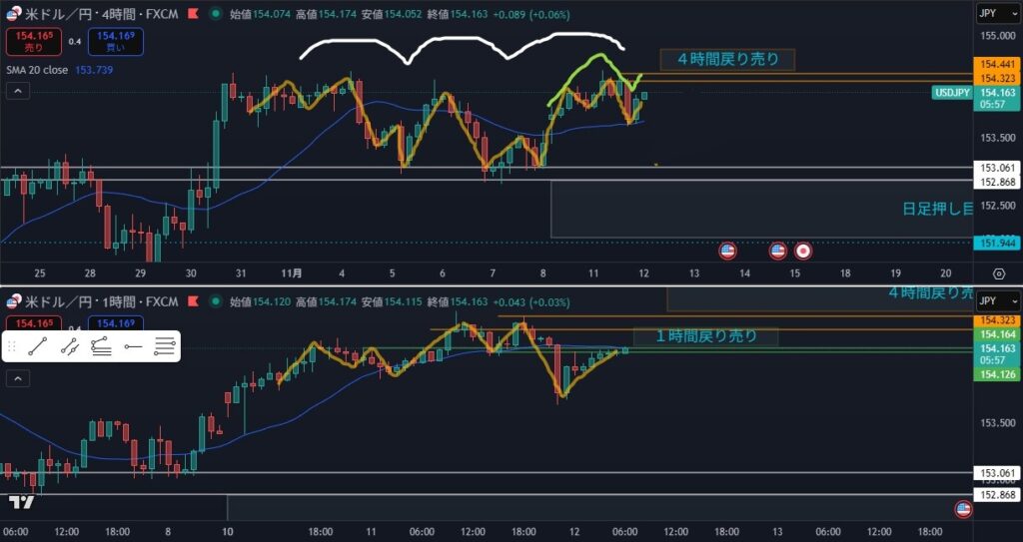Click the SMA 20 close indicator label
Image resolution: width=1023 pixels, height=542 pixels.
40,69
